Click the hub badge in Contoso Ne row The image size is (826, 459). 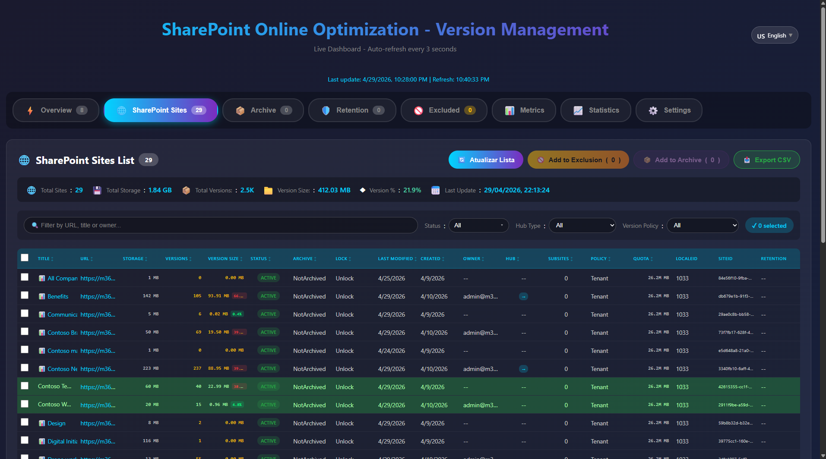pos(523,369)
